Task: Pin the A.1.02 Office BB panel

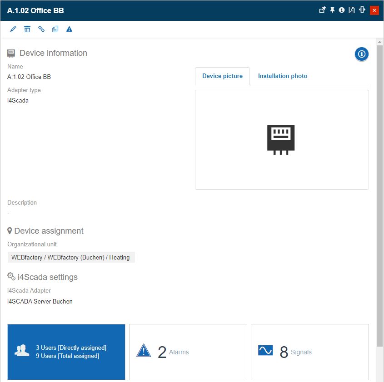Action: point(332,10)
